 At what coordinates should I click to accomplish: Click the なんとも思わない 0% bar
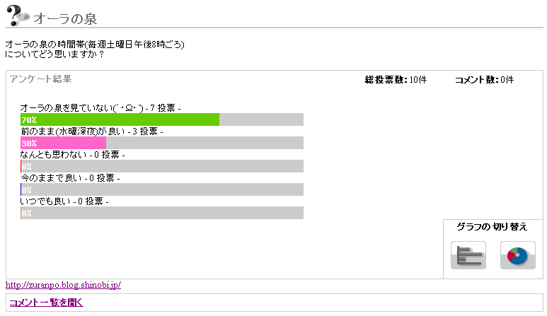coord(162,166)
